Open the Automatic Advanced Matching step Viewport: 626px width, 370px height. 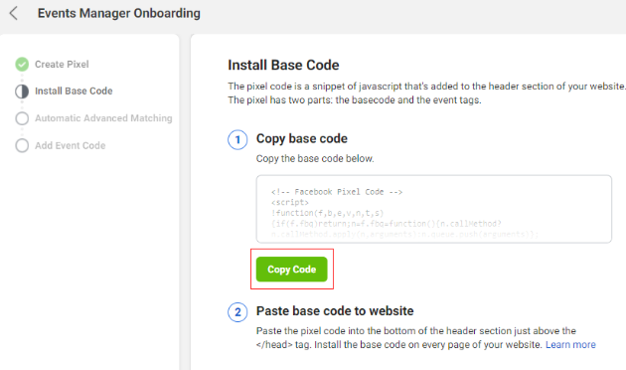tap(103, 118)
